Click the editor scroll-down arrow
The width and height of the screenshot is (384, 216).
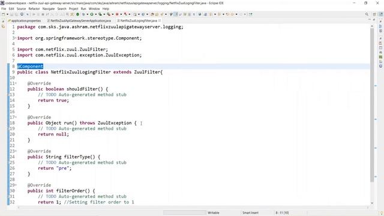click(372, 203)
